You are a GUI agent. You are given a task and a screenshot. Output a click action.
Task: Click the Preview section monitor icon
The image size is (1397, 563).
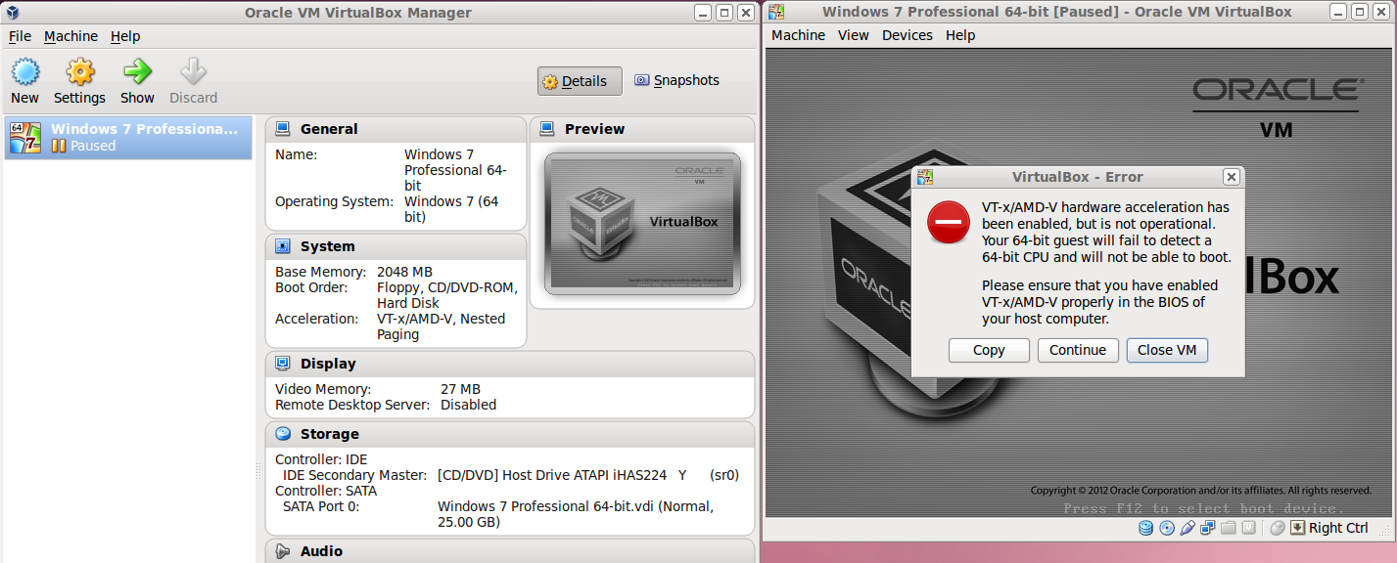click(x=547, y=129)
